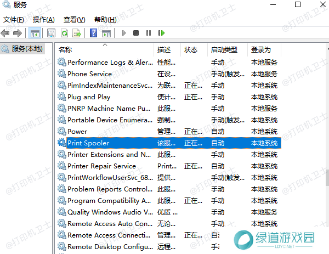Click the sort arrow above 名称 column
329x254 pixels.
tap(105, 45)
